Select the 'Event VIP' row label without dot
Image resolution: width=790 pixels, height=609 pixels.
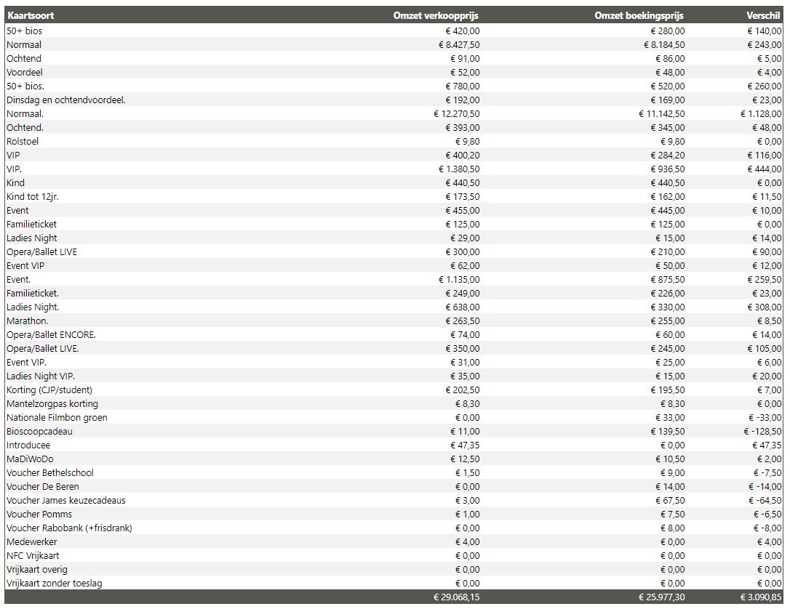[x=25, y=266]
